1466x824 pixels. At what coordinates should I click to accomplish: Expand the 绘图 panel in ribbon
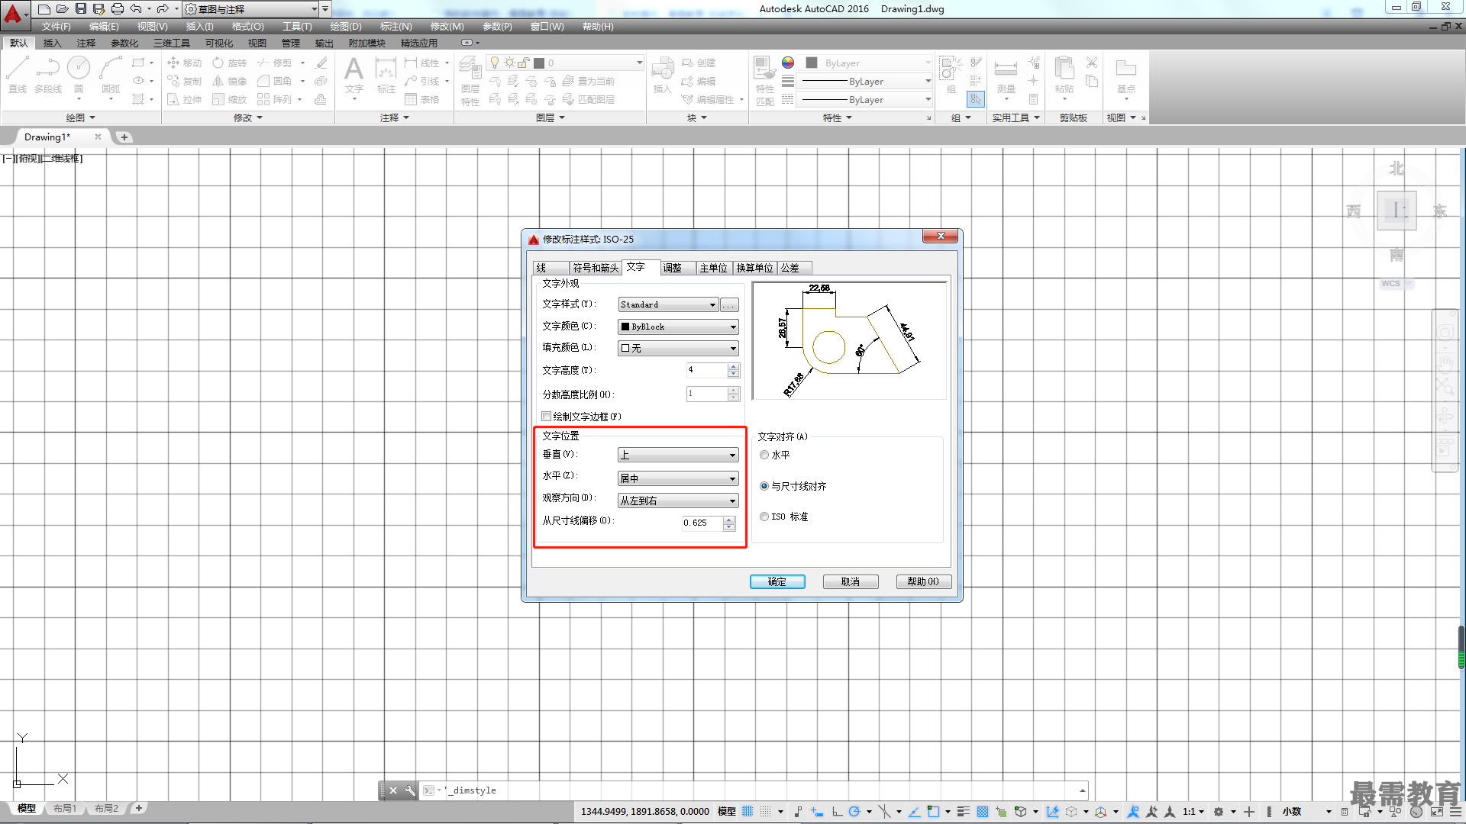pyautogui.click(x=80, y=117)
